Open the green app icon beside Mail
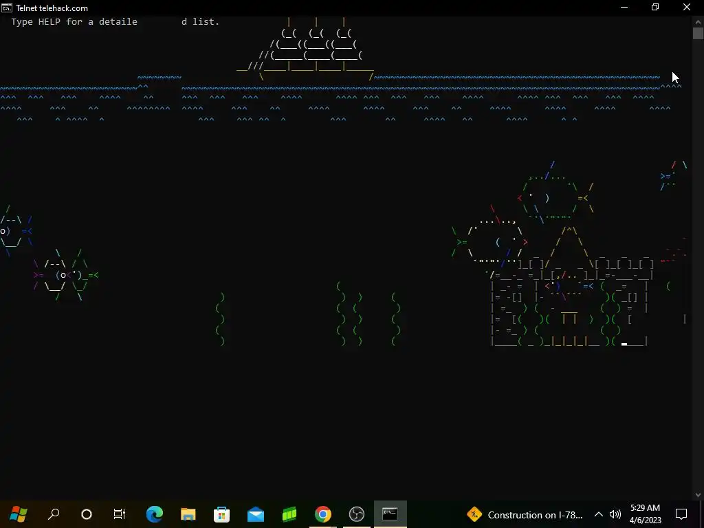This screenshot has height=528, width=704. point(289,514)
